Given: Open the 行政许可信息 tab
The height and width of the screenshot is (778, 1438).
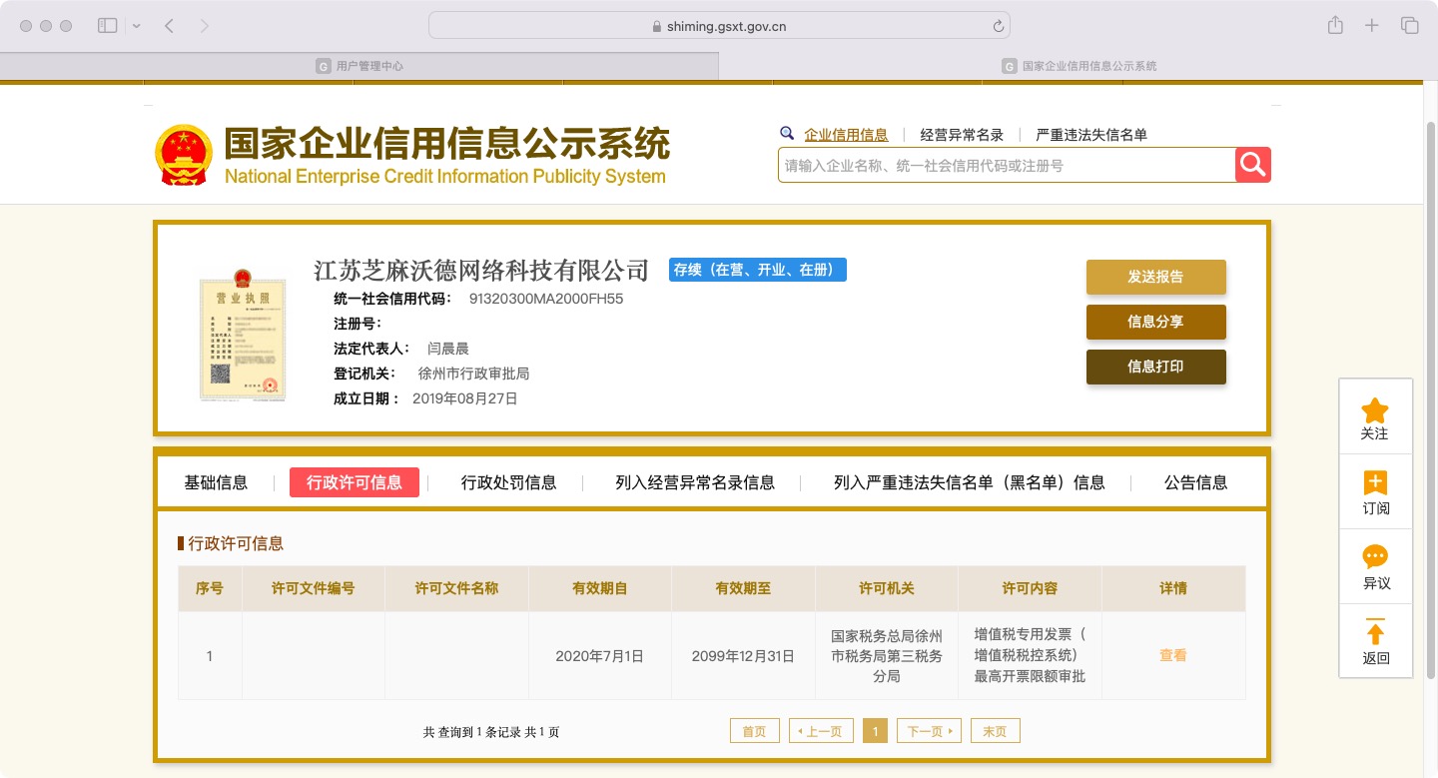Looking at the screenshot, I should click(355, 482).
